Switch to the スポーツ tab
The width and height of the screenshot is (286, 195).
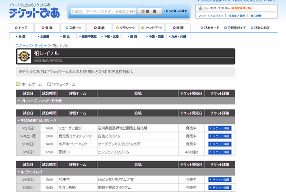(x=73, y=28)
